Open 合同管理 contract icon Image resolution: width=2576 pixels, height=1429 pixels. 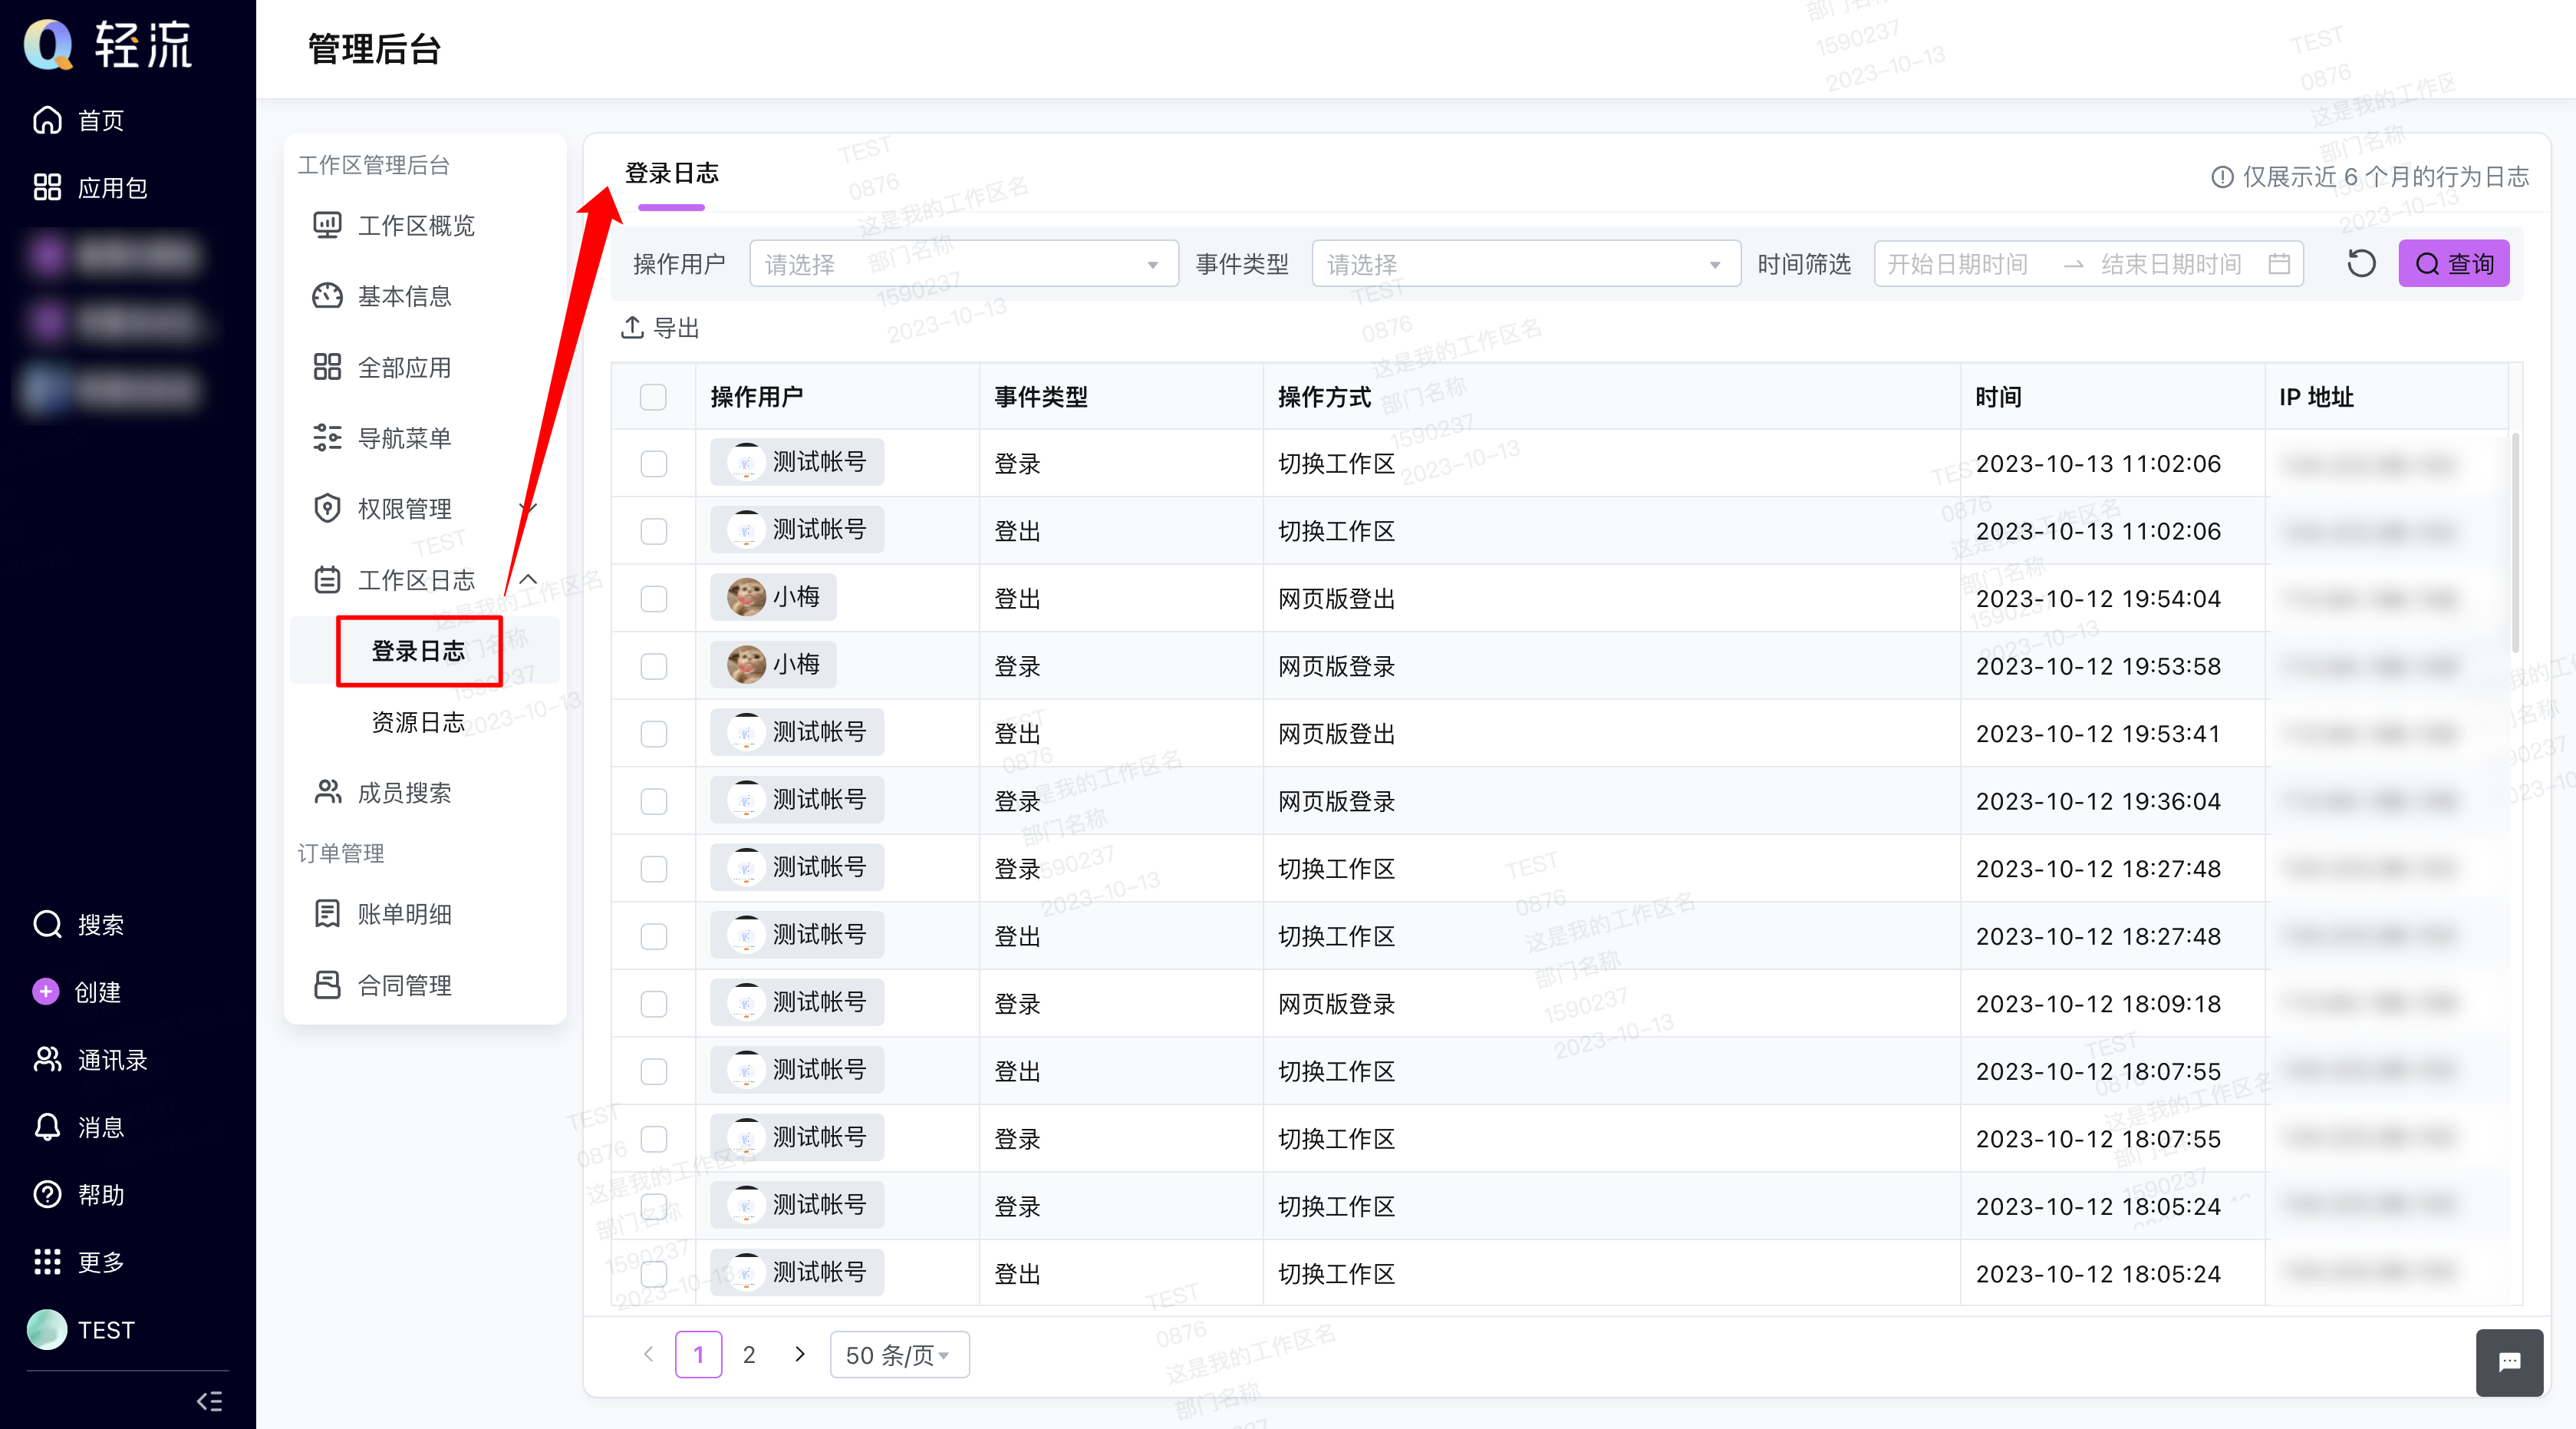coord(327,985)
